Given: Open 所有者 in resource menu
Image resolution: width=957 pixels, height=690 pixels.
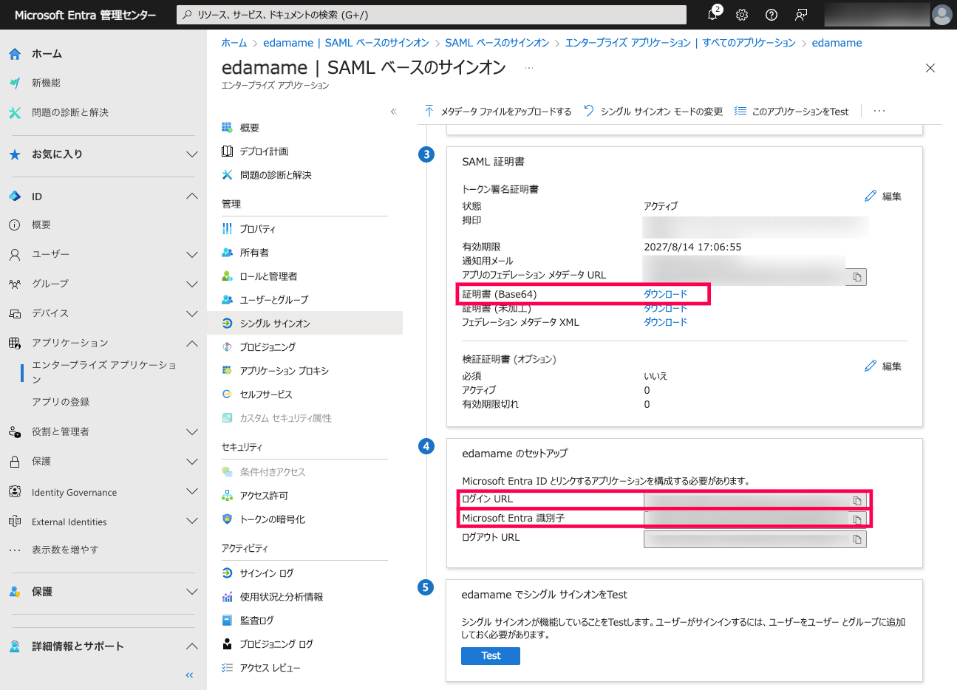Looking at the screenshot, I should (x=254, y=253).
